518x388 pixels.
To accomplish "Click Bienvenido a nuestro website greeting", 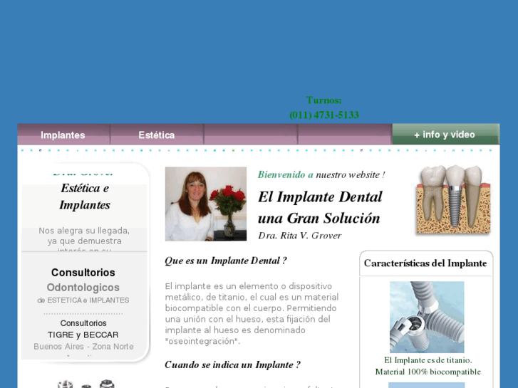I will 321,174.
